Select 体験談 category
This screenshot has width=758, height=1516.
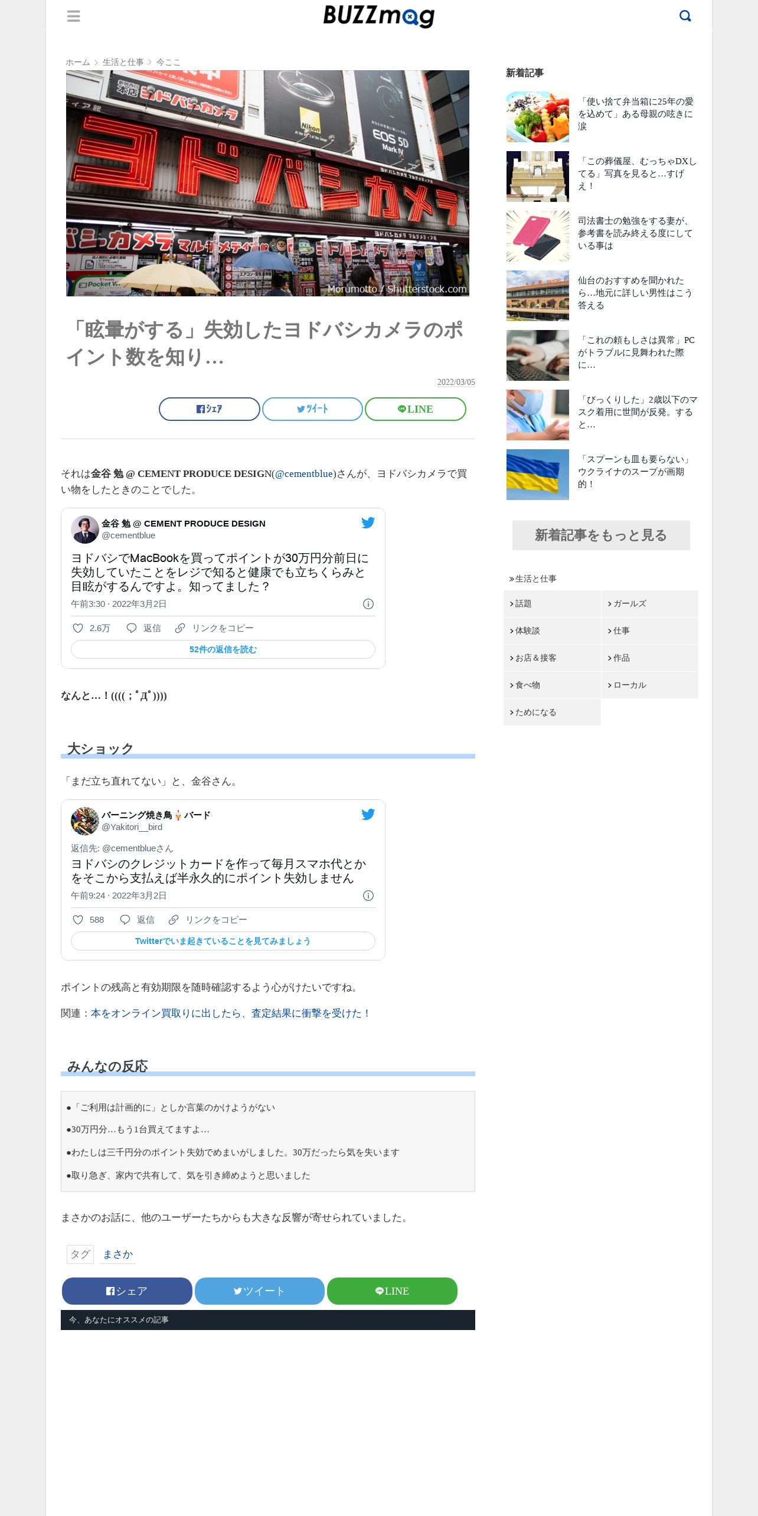pos(552,630)
